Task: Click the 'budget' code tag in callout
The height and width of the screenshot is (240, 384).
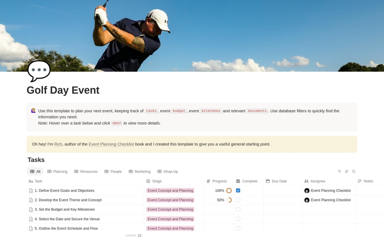Action: click(x=179, y=111)
